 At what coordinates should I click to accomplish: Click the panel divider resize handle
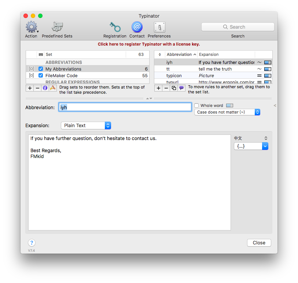tap(149, 98)
